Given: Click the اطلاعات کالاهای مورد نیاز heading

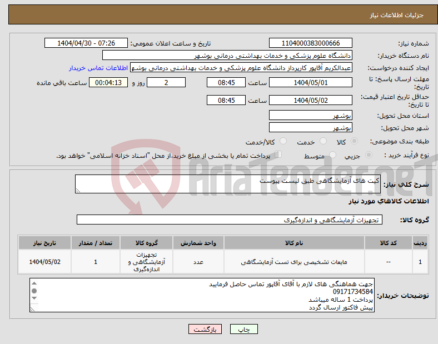Looking at the screenshot, I should (389, 201).
